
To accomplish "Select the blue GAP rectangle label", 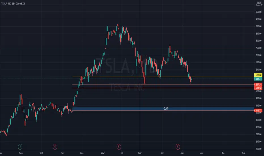I will coord(166,109).
